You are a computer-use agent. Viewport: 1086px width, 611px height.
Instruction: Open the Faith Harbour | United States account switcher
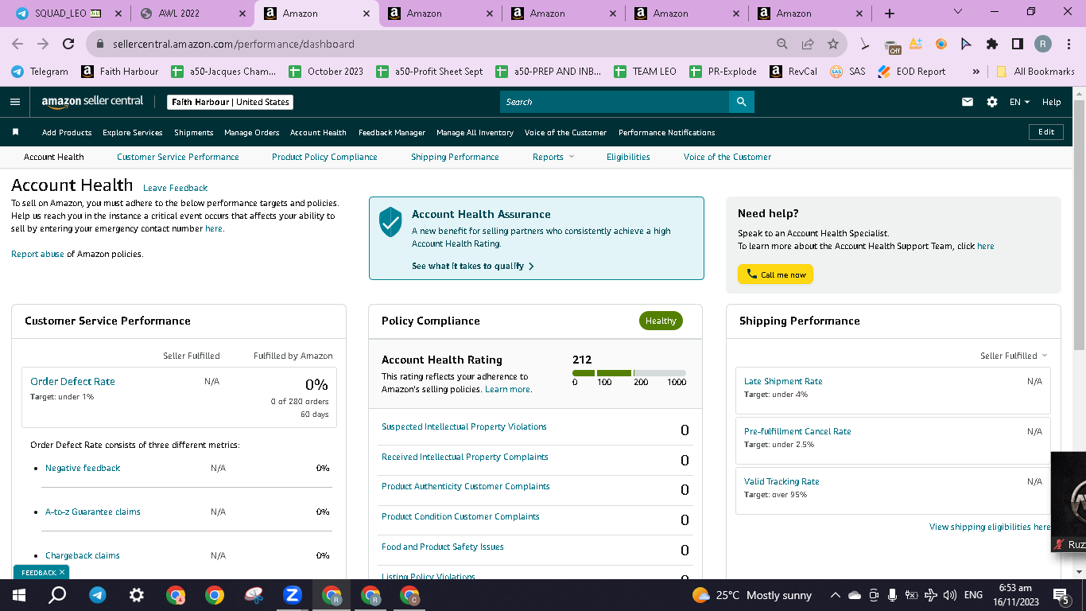click(x=231, y=102)
